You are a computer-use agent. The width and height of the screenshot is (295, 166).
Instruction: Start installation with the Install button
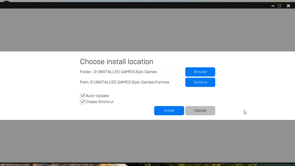click(169, 111)
